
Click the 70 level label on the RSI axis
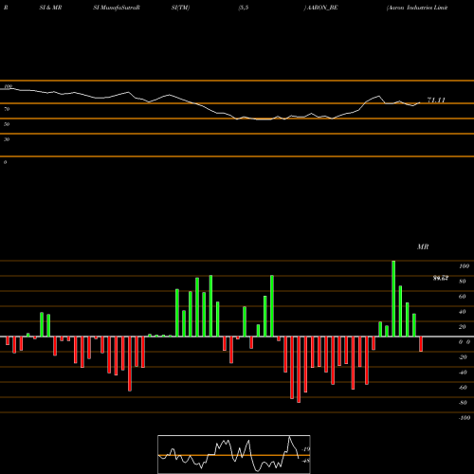[x=7, y=109]
